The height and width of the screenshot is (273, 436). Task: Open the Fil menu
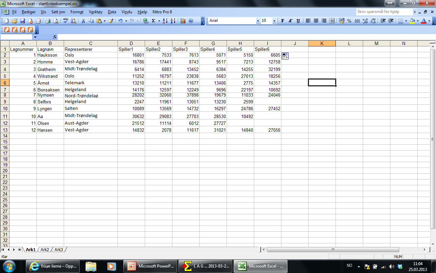[14, 12]
